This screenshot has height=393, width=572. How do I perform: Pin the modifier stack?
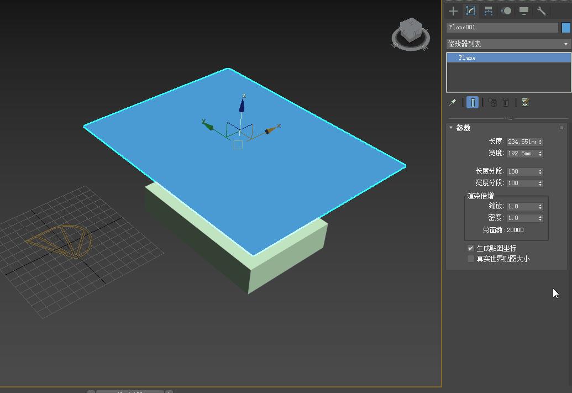point(452,102)
